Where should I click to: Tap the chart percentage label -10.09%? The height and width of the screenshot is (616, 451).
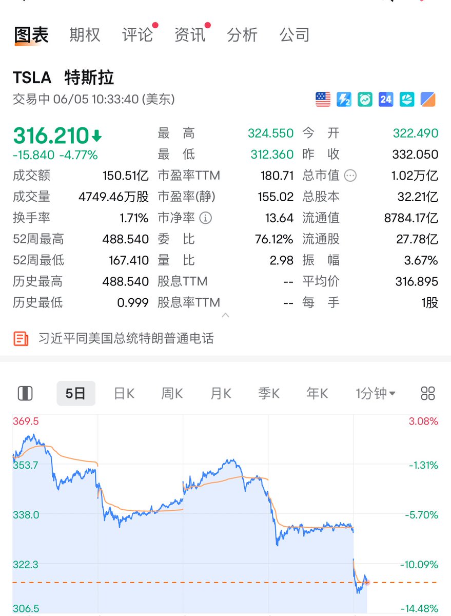[419, 565]
